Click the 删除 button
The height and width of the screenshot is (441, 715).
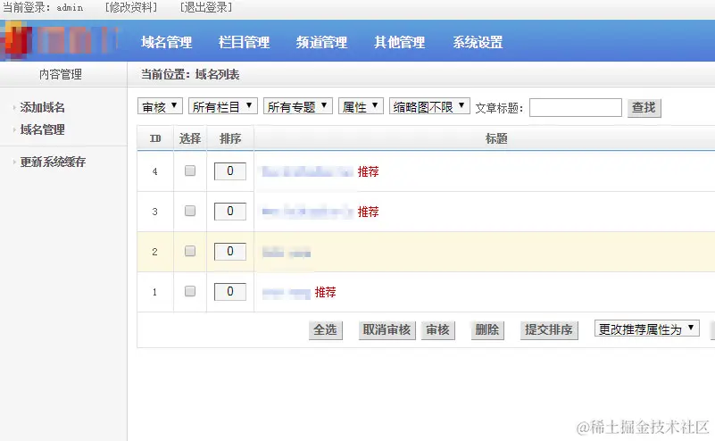click(487, 329)
